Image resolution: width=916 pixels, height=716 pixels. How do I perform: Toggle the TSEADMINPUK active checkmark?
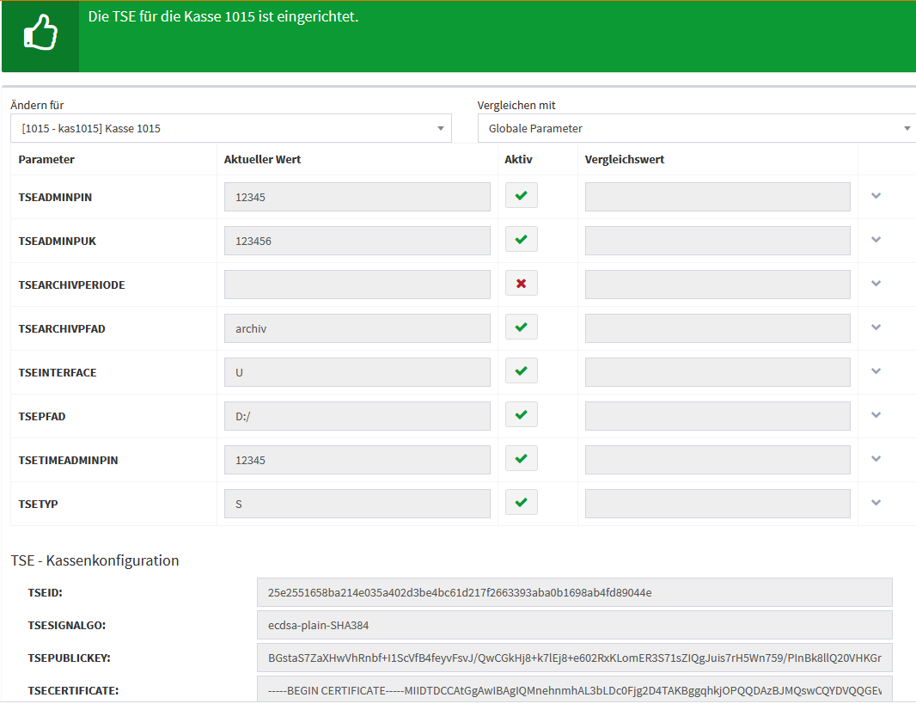click(x=521, y=240)
